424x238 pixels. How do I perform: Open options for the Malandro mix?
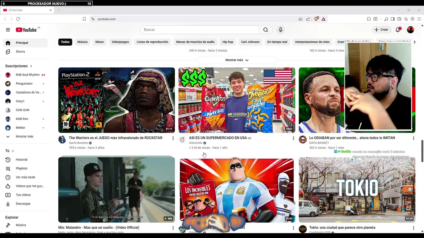point(173,228)
